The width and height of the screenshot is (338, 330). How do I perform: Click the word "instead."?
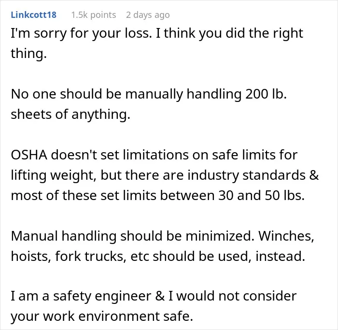coord(280,256)
